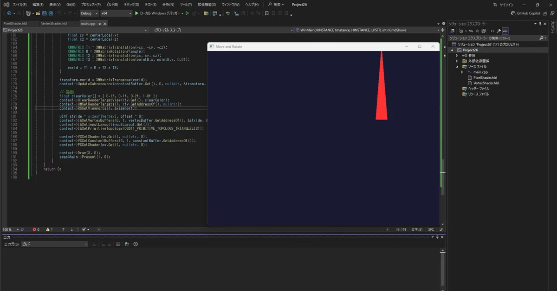Click the wrench properties icon in Solution Explorer
557x291 pixels.
coord(499,31)
